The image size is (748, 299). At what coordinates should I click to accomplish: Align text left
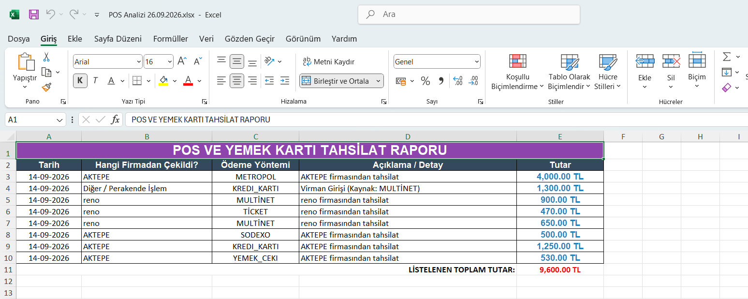tap(221, 81)
